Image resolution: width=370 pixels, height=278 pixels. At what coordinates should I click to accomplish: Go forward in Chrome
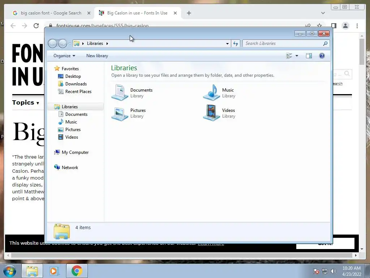pos(25,26)
